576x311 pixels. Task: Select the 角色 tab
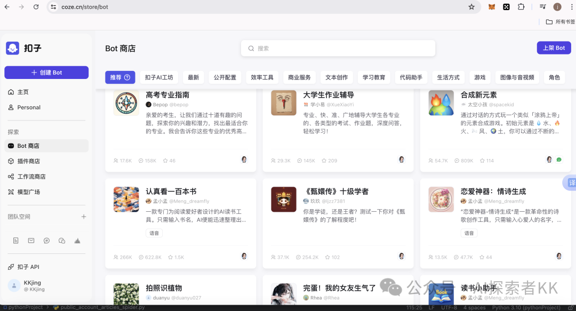click(x=554, y=77)
